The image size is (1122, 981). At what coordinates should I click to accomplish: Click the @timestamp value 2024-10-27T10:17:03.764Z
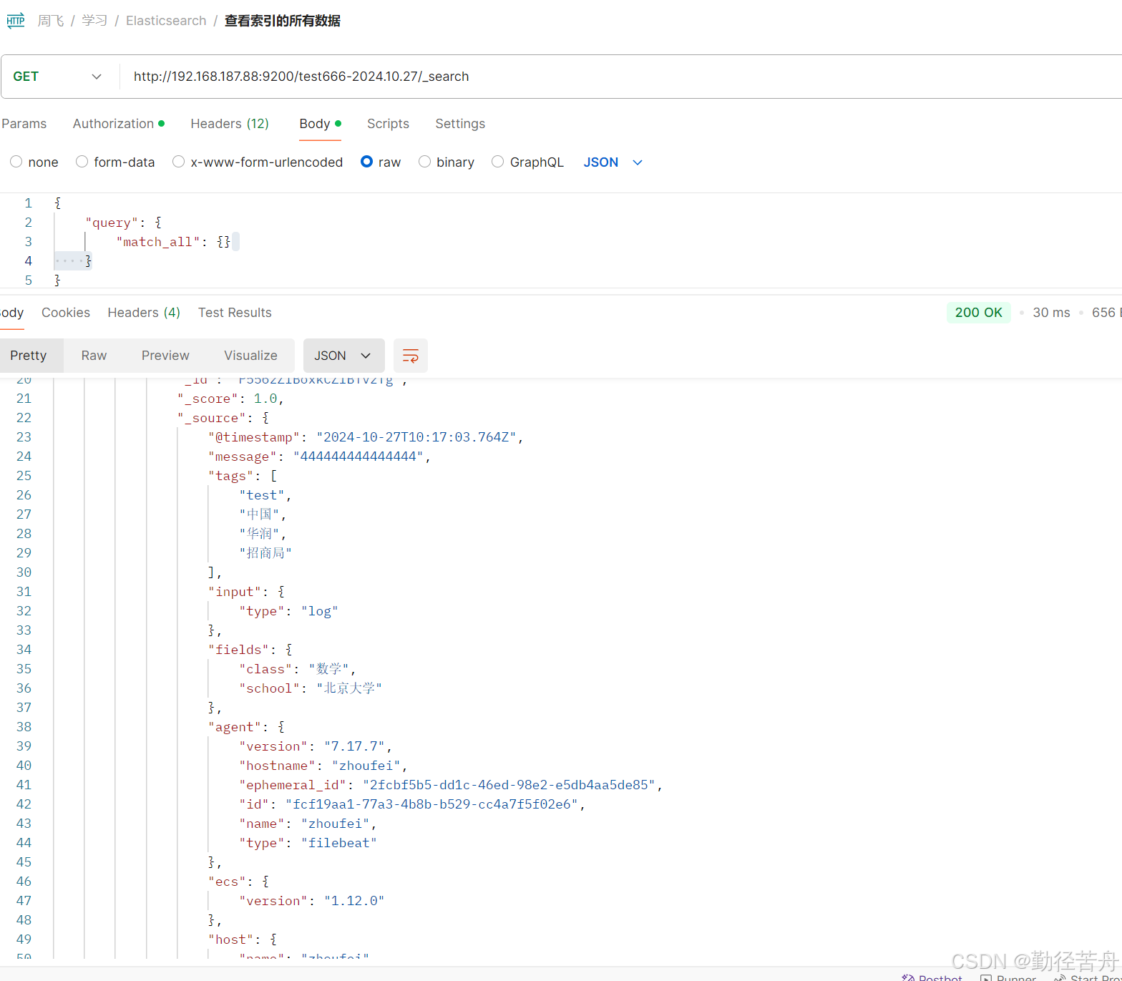click(x=416, y=437)
